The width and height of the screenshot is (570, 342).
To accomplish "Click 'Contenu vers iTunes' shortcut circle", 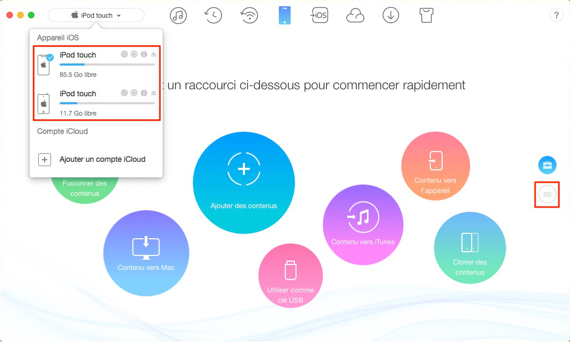I will 363,225.
